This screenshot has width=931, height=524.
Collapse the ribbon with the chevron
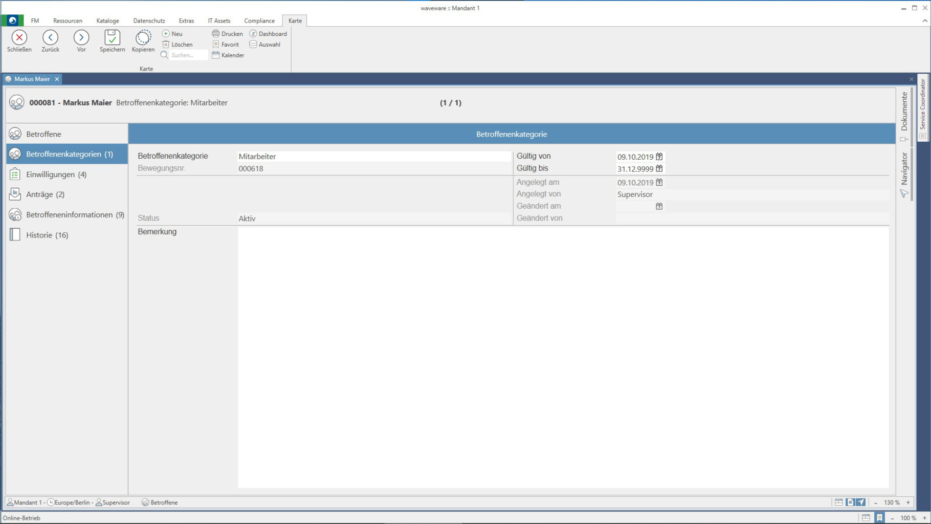pyautogui.click(x=925, y=21)
